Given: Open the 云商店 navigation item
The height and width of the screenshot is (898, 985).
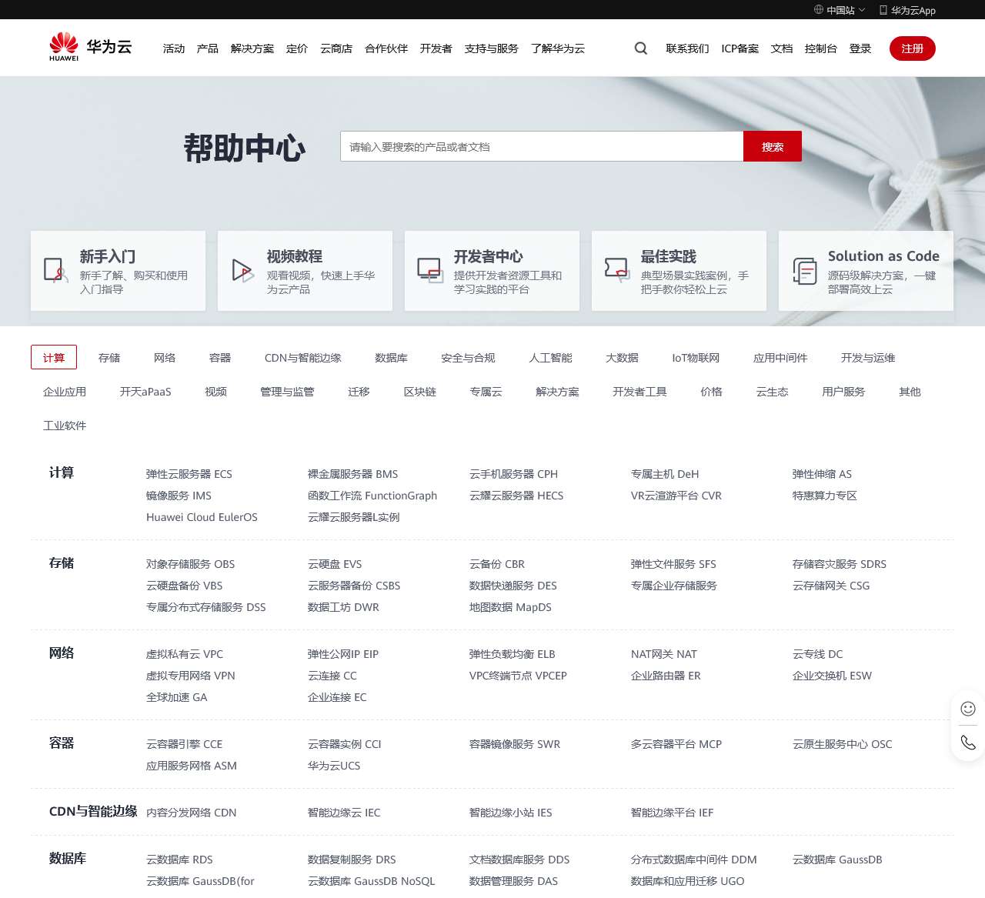Looking at the screenshot, I should (336, 48).
